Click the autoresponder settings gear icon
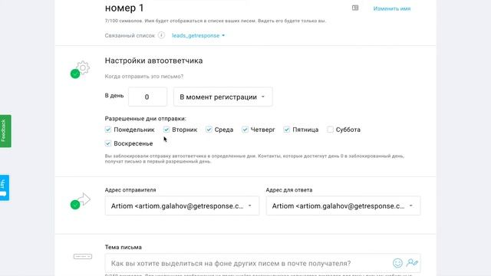The image size is (491, 276). click(x=83, y=67)
